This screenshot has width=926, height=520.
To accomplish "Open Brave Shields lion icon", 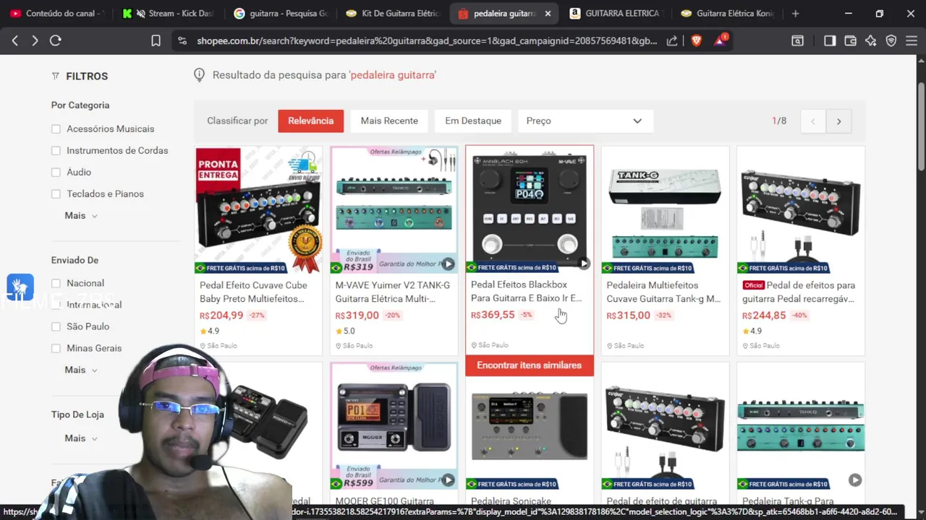I will (x=696, y=41).
